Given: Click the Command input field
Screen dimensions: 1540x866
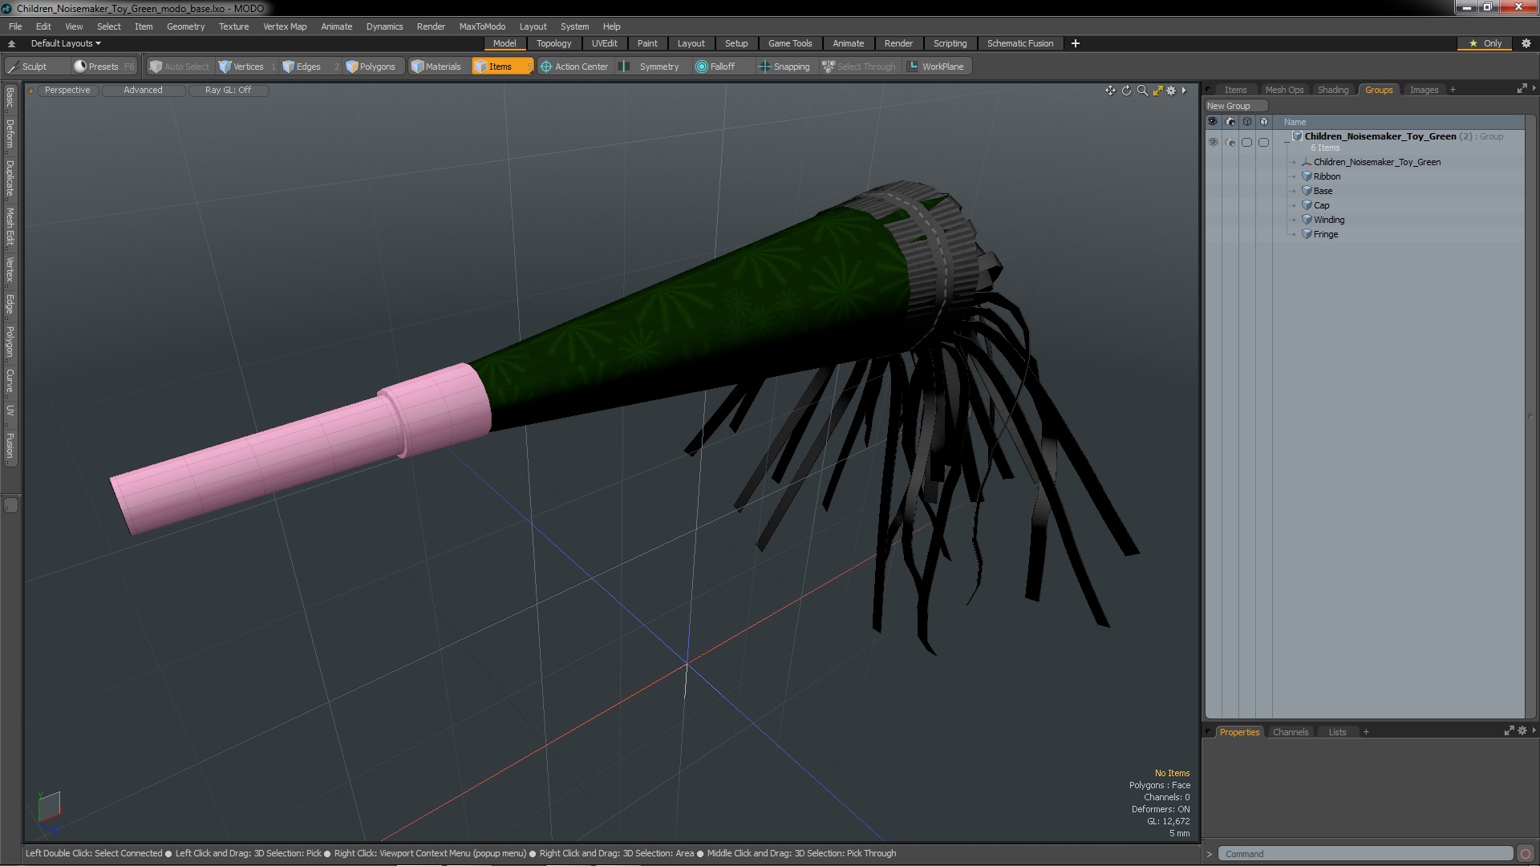Looking at the screenshot, I should 1364,854.
